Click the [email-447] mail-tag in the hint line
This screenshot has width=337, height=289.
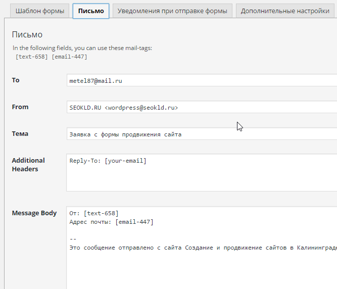point(70,57)
